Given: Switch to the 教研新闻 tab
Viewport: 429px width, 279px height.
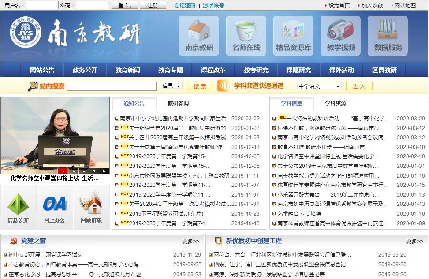Looking at the screenshot, I should 178,104.
